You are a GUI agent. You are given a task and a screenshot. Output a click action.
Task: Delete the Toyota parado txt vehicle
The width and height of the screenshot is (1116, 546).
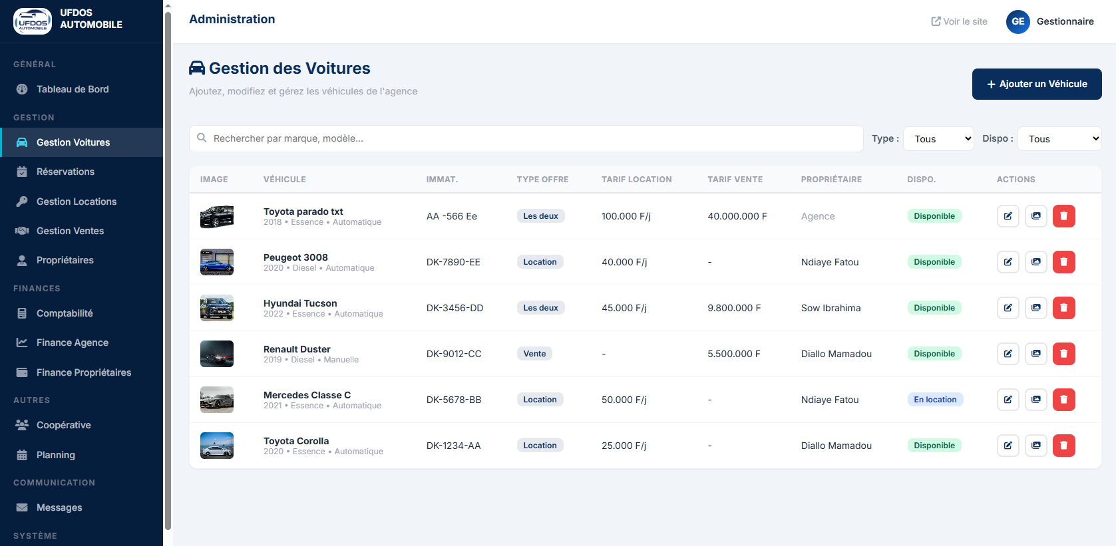(1063, 216)
